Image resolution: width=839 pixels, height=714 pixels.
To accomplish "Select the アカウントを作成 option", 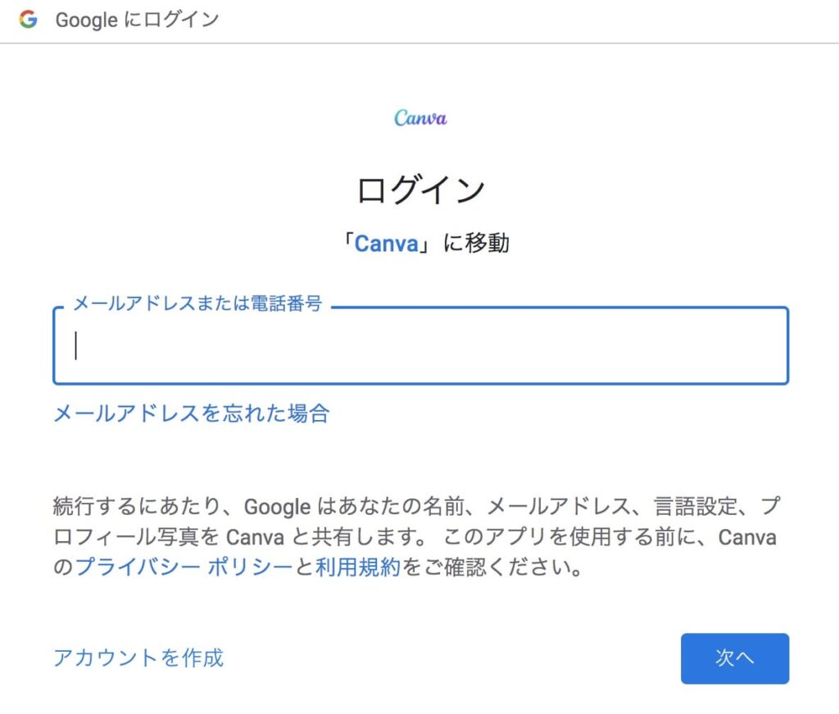I will pyautogui.click(x=138, y=658).
